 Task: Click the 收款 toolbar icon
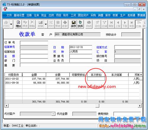click(x=65, y=24)
